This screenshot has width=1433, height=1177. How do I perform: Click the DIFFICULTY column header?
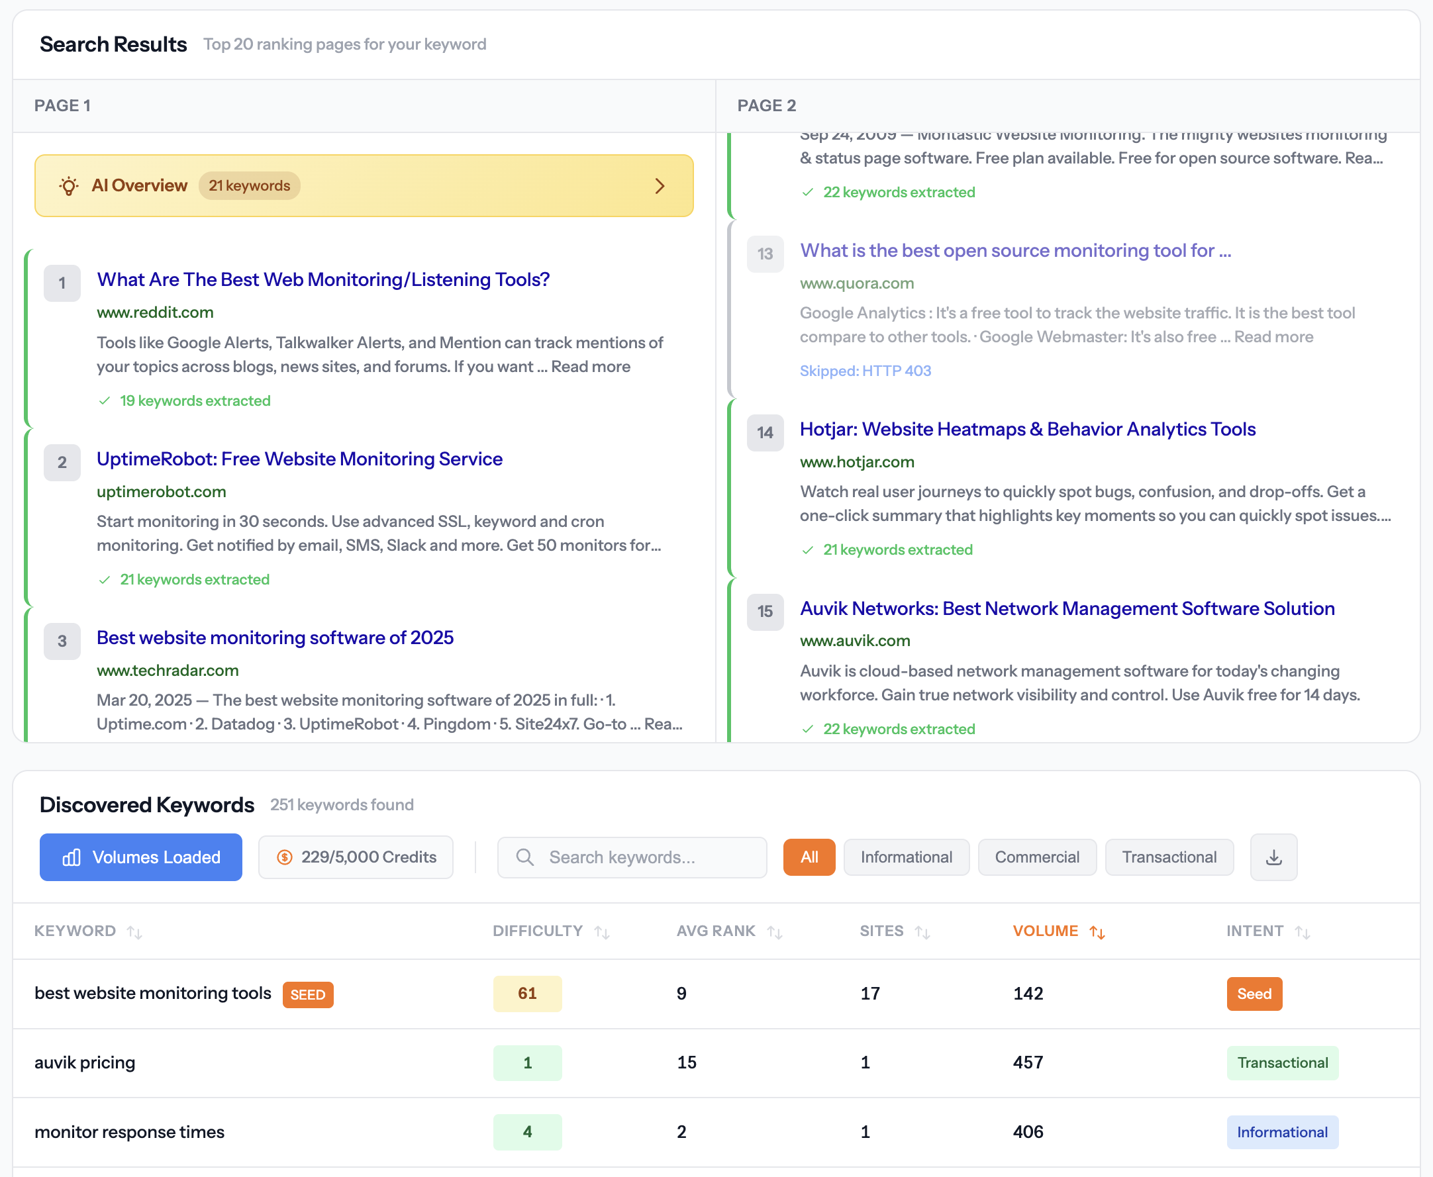pyautogui.click(x=538, y=931)
